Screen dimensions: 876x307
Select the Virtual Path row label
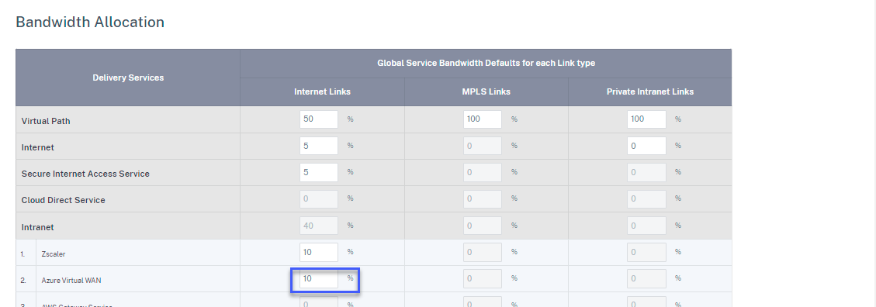point(46,121)
